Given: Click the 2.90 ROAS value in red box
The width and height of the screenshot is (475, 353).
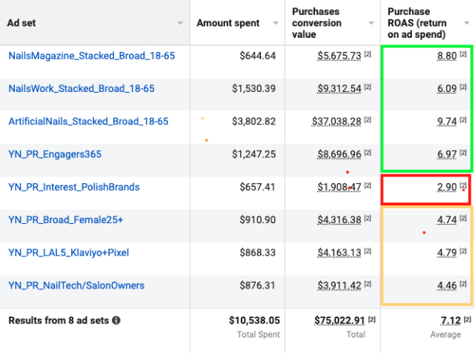Looking at the screenshot, I should tap(446, 188).
